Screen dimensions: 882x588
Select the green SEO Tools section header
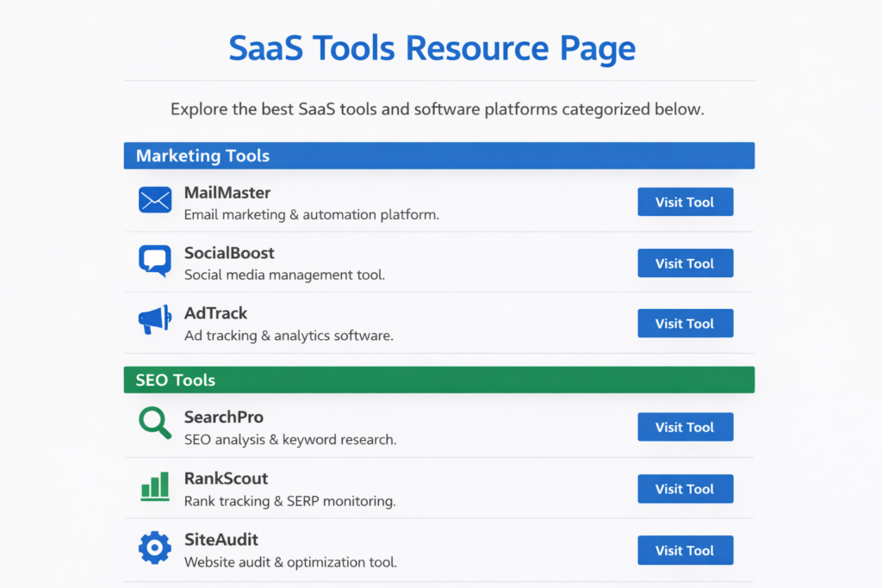coord(438,380)
